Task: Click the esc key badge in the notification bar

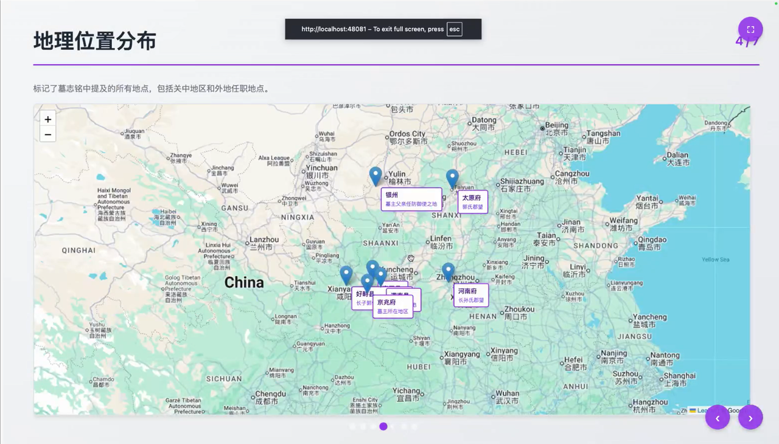Action: (x=454, y=29)
